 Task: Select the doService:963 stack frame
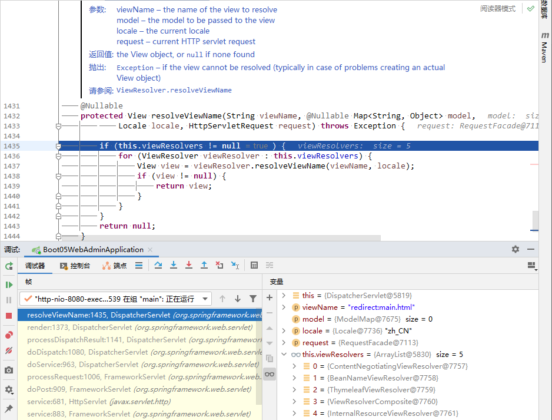click(x=139, y=364)
